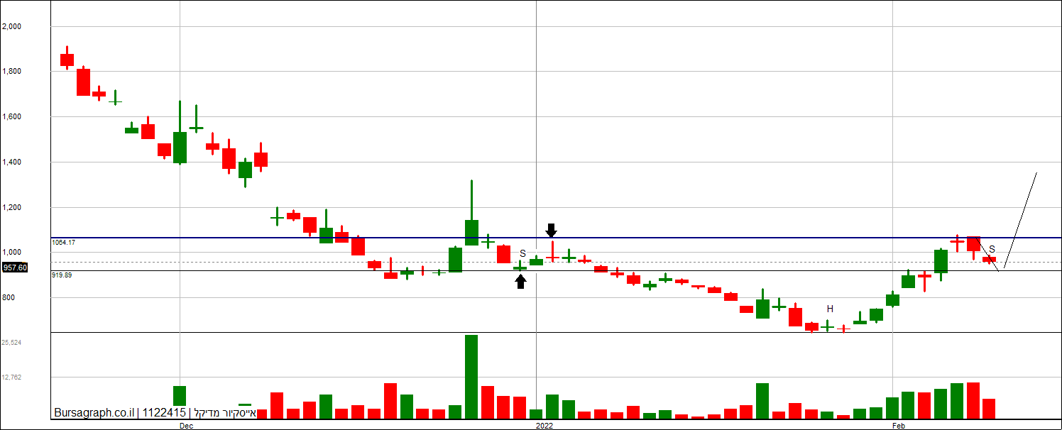
Task: Click the H pattern label near the low
Action: tap(829, 309)
